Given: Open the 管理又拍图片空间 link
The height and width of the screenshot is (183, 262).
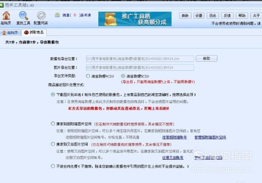Looking at the screenshot, I should (x=208, y=158).
